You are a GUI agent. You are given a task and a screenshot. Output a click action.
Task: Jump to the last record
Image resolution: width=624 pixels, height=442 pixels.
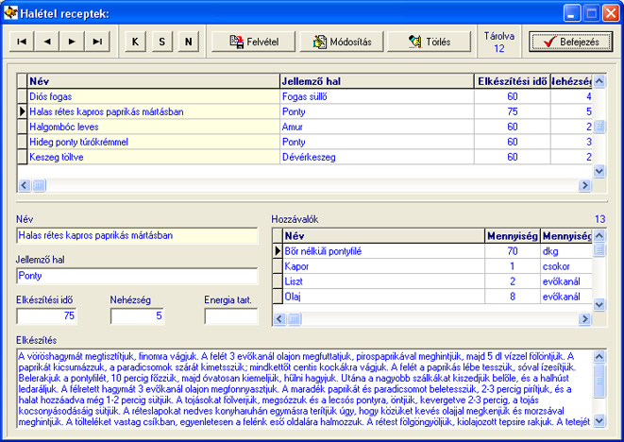click(x=97, y=42)
